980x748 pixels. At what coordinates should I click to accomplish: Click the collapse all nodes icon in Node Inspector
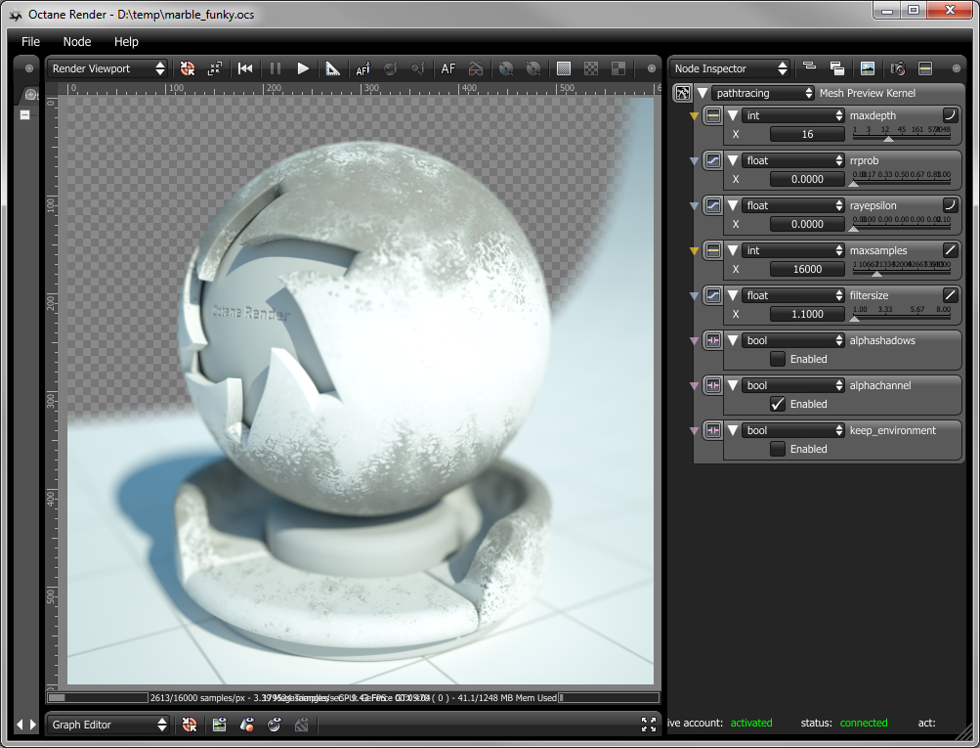click(809, 66)
